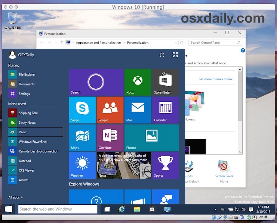Image resolution: width=277 pixels, height=223 pixels.
Task: Click the themes list scrollbar thumb
Action: pos(240,97)
